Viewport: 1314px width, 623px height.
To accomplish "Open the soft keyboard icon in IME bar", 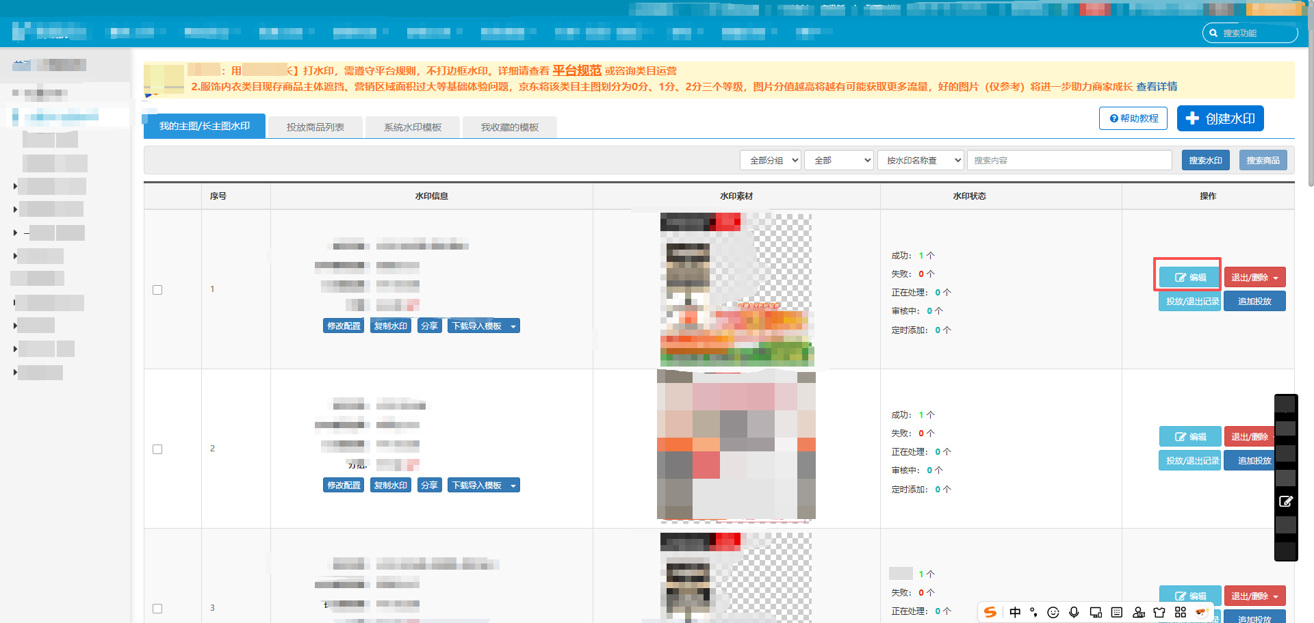I will 1117,612.
